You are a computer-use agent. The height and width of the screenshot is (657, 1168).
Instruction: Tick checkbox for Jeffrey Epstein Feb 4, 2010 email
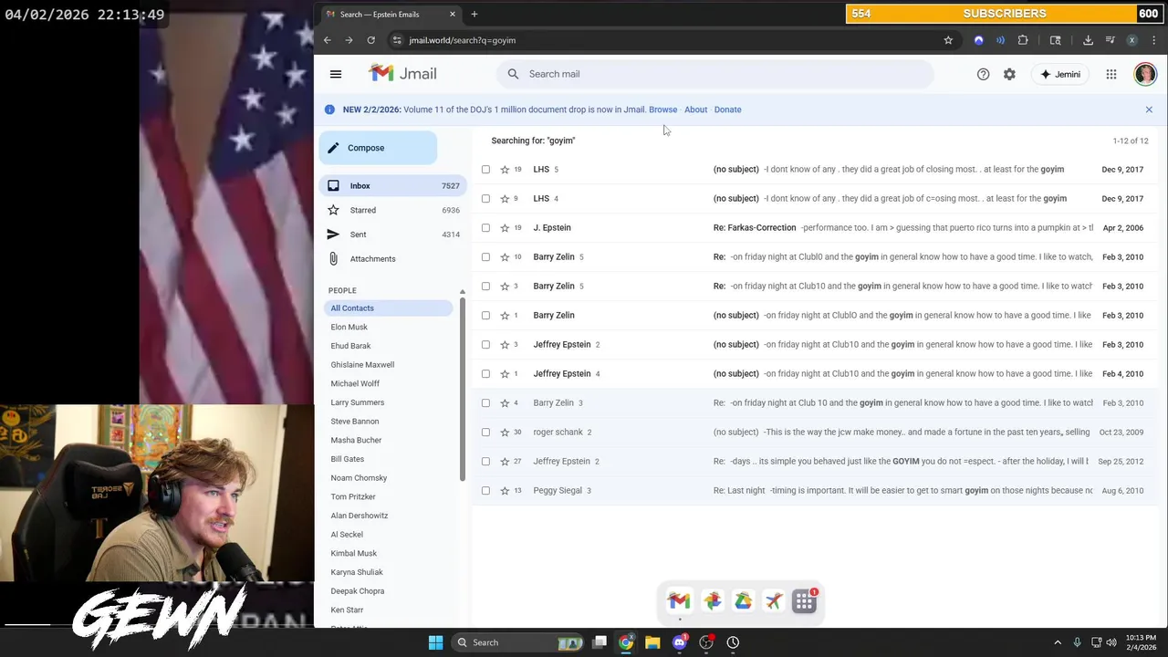485,374
